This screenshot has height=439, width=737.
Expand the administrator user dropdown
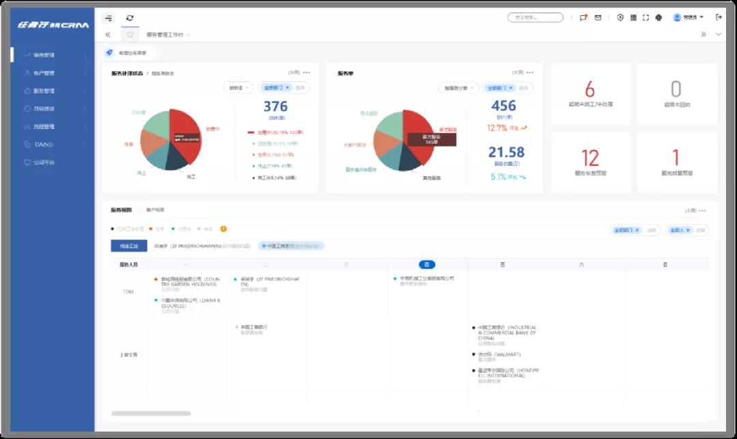689,18
